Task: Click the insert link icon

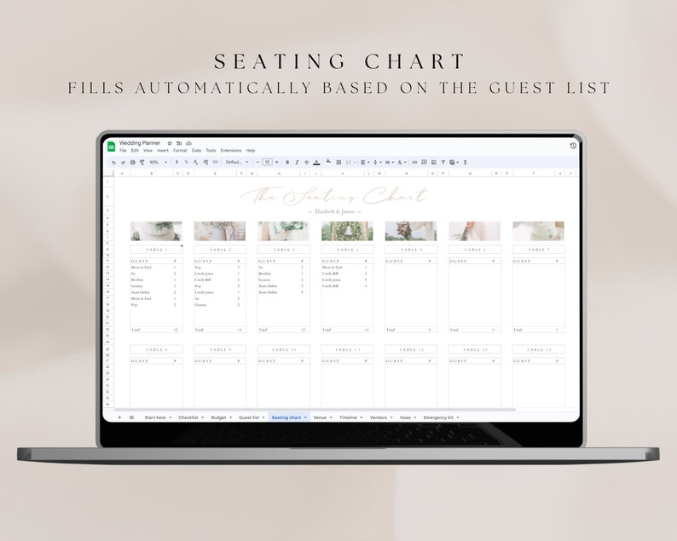Action: click(x=414, y=163)
